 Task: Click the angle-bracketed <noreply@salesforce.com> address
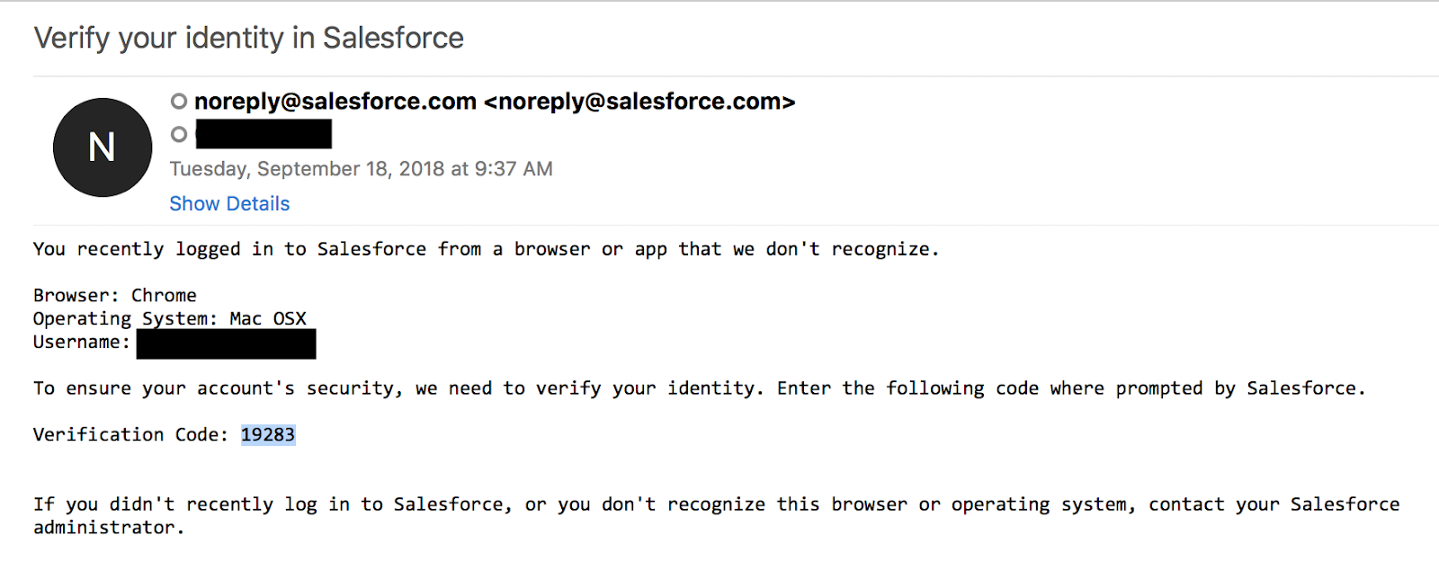pyautogui.click(x=639, y=102)
